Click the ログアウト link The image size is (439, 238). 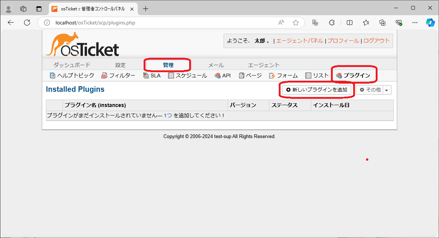[x=376, y=41]
